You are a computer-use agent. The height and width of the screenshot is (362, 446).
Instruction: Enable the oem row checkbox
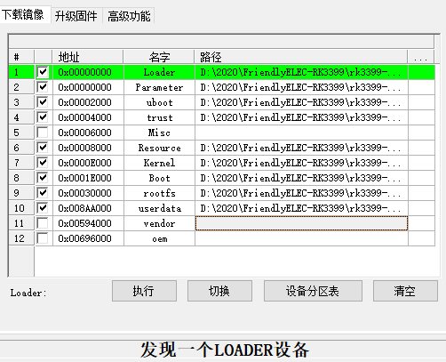coord(43,238)
